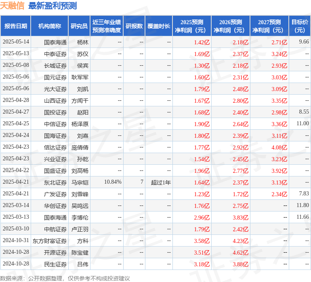Click researcher 孙乾
311x282 pixels.
(x=83, y=159)
